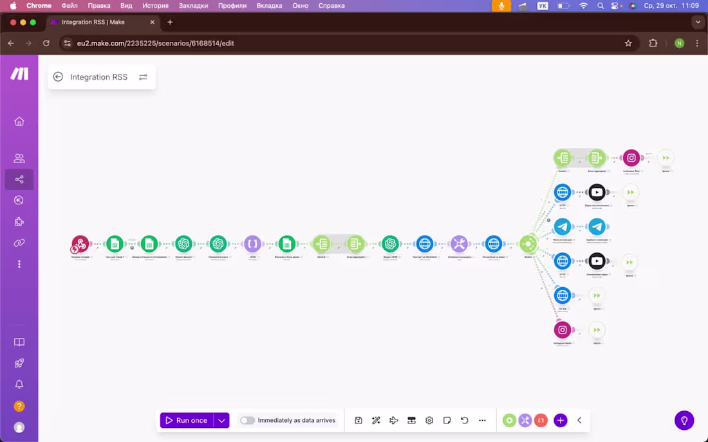Click the Ignore handler attached to the bottom Instagram module
This screenshot has width=708, height=442.
597,330
